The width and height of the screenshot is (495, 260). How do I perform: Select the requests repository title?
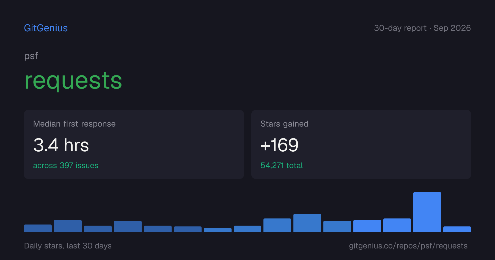pos(73,81)
